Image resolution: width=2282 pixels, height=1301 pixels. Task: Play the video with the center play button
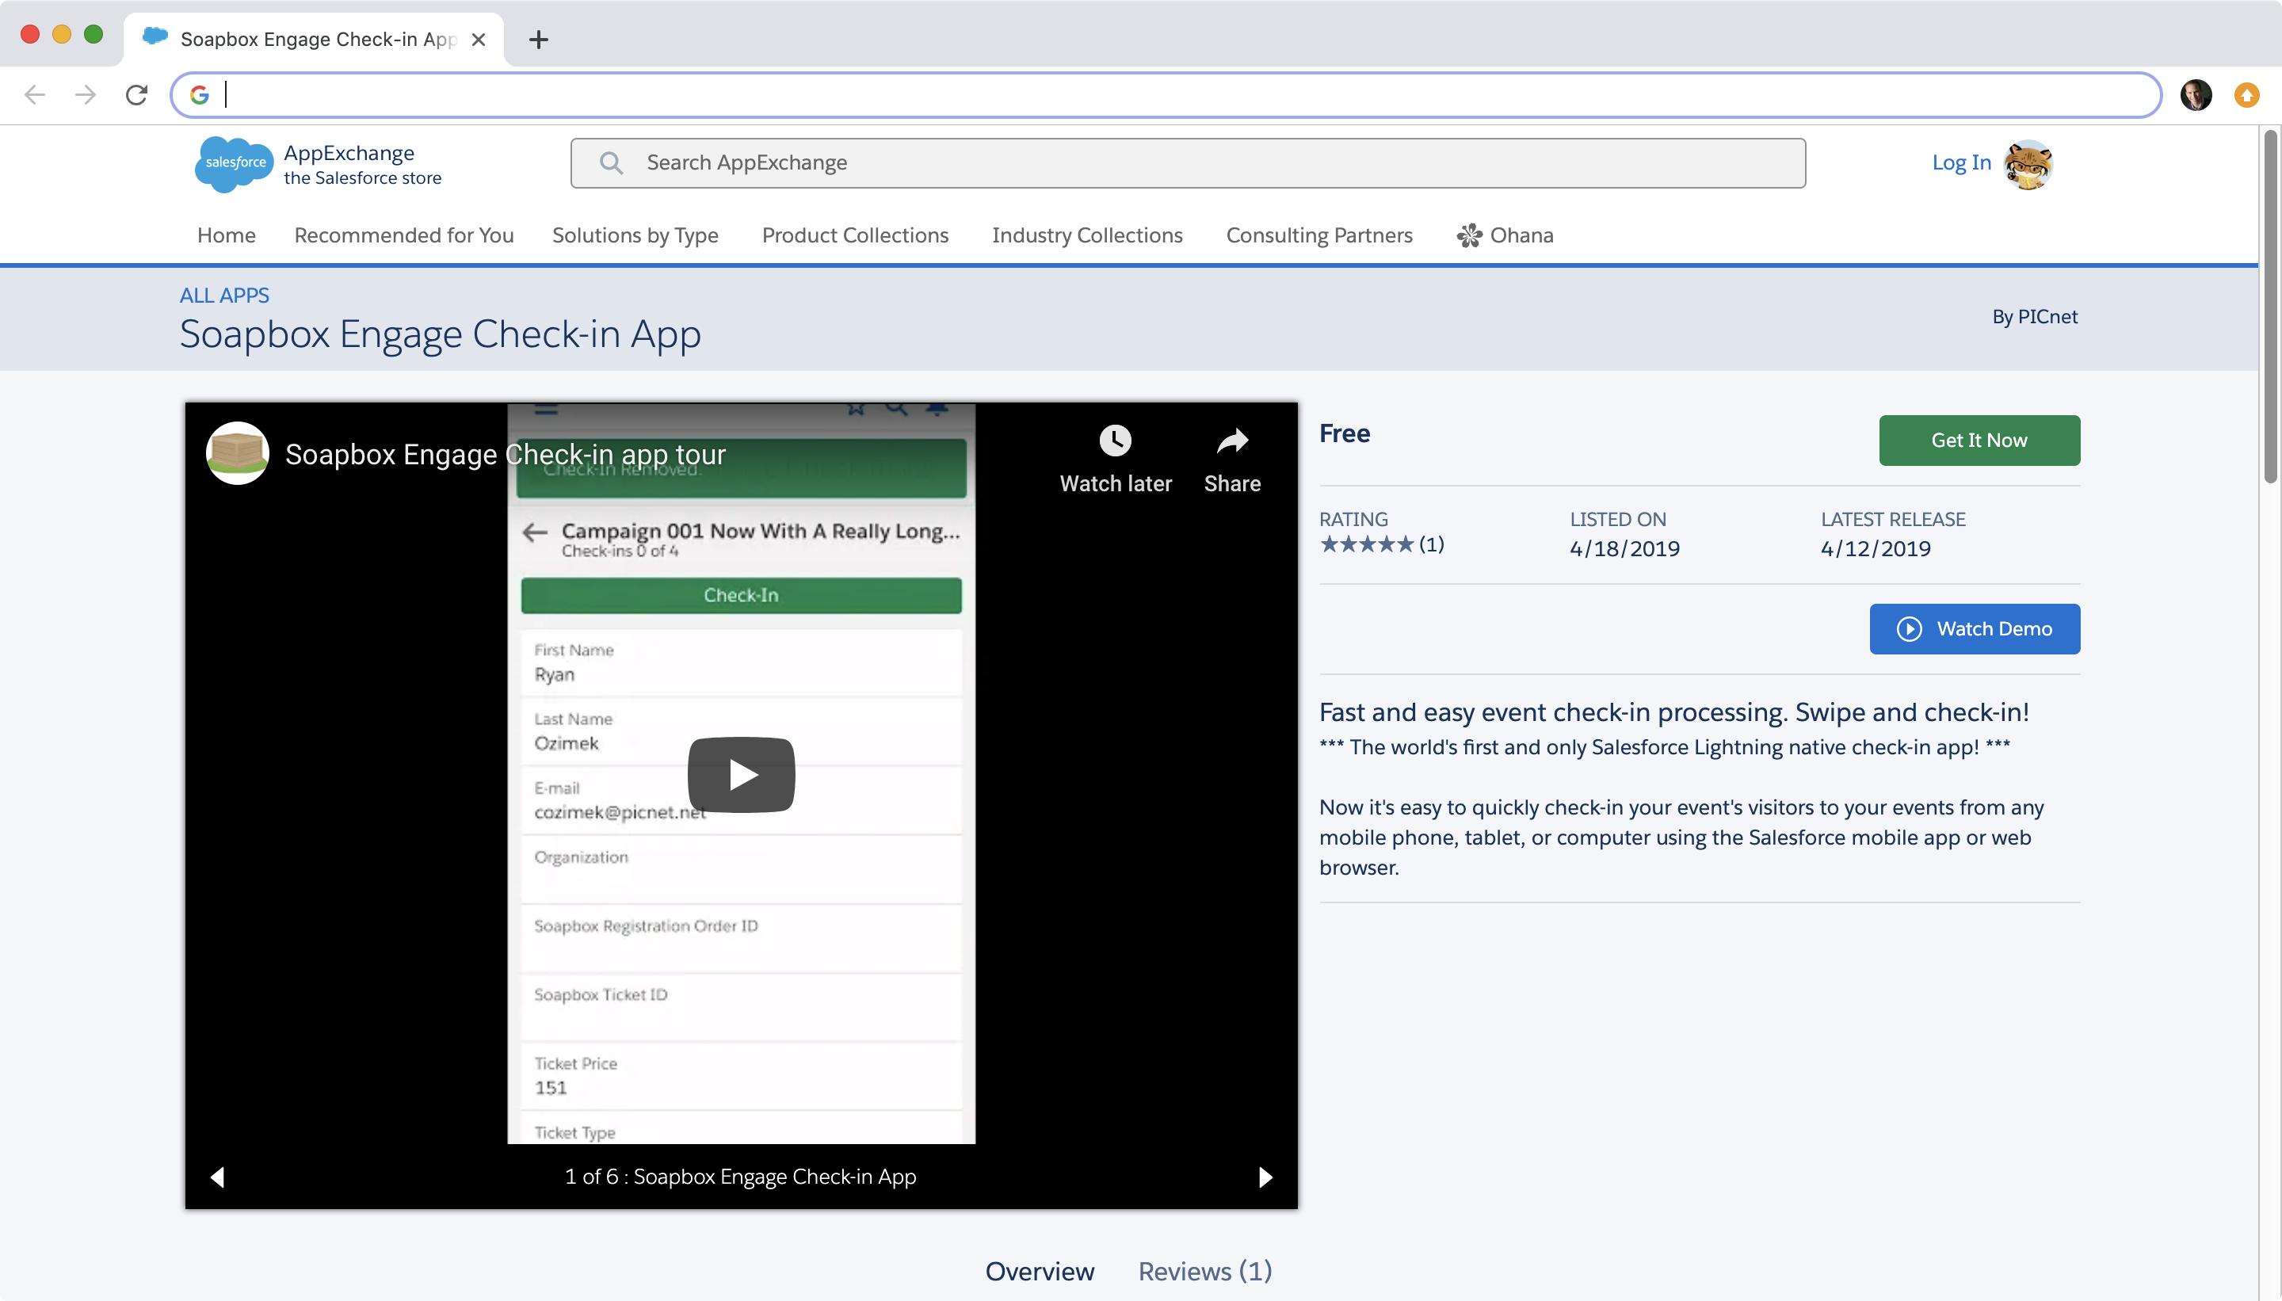[x=742, y=775]
